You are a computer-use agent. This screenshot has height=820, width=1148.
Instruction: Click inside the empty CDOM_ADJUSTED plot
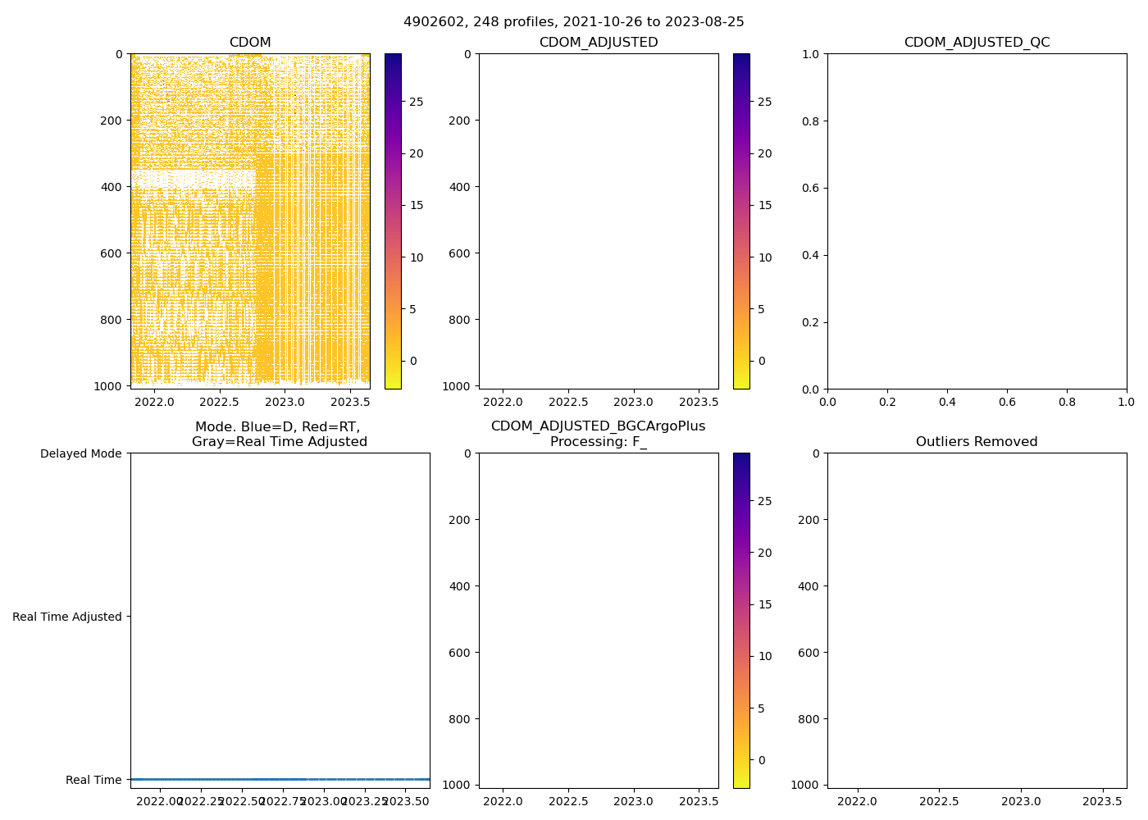(598, 221)
